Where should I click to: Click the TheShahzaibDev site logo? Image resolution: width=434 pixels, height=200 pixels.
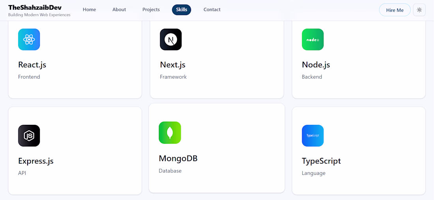click(x=35, y=7)
